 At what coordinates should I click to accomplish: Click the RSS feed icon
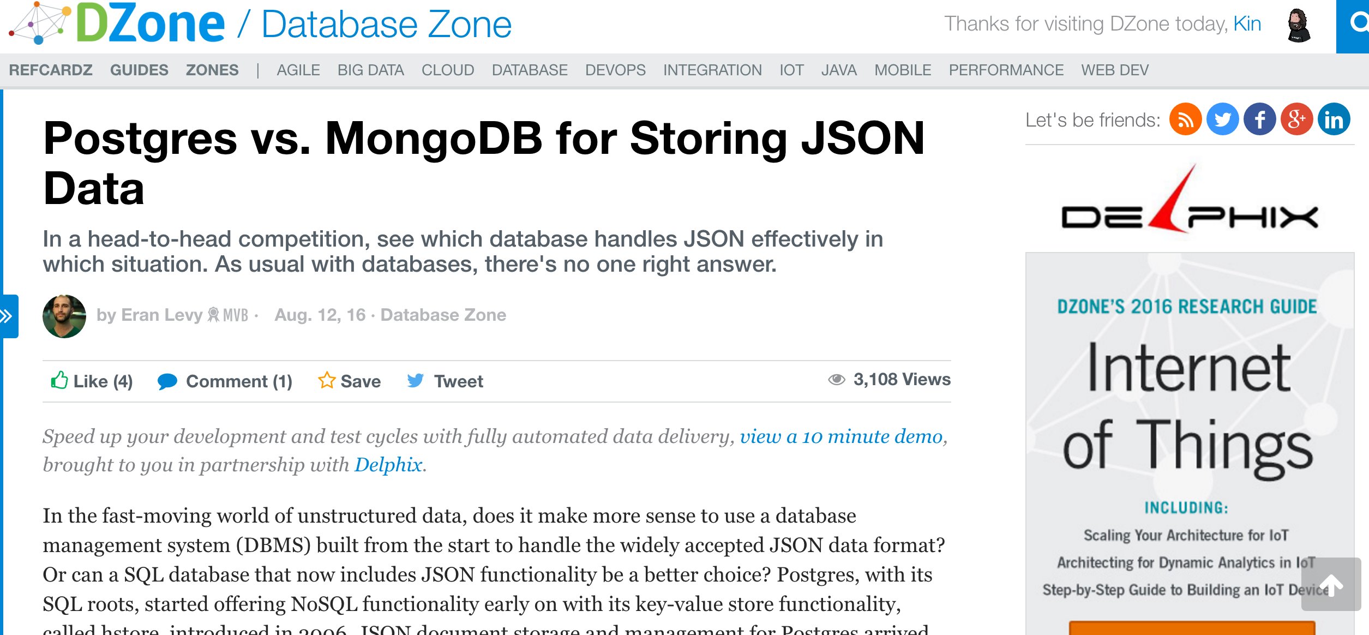tap(1185, 119)
